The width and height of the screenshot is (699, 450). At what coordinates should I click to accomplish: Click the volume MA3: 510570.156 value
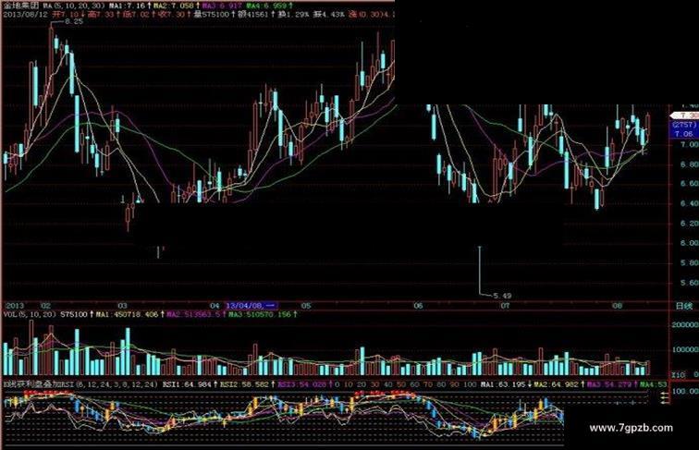[x=260, y=314]
